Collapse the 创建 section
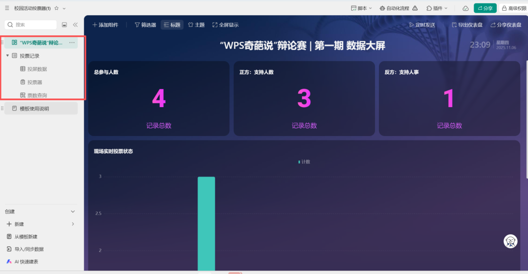 73,212
